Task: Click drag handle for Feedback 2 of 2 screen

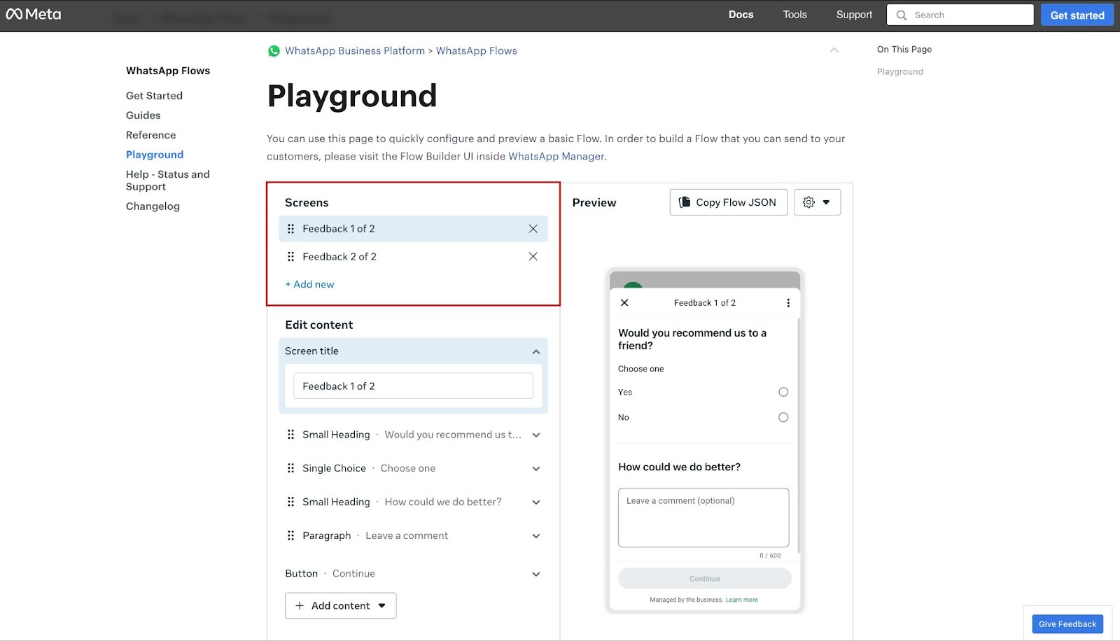Action: [290, 257]
